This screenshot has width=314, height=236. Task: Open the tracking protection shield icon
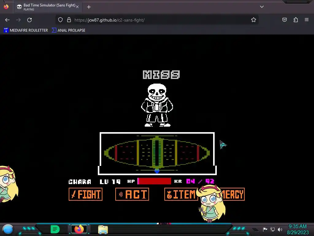pyautogui.click(x=60, y=20)
